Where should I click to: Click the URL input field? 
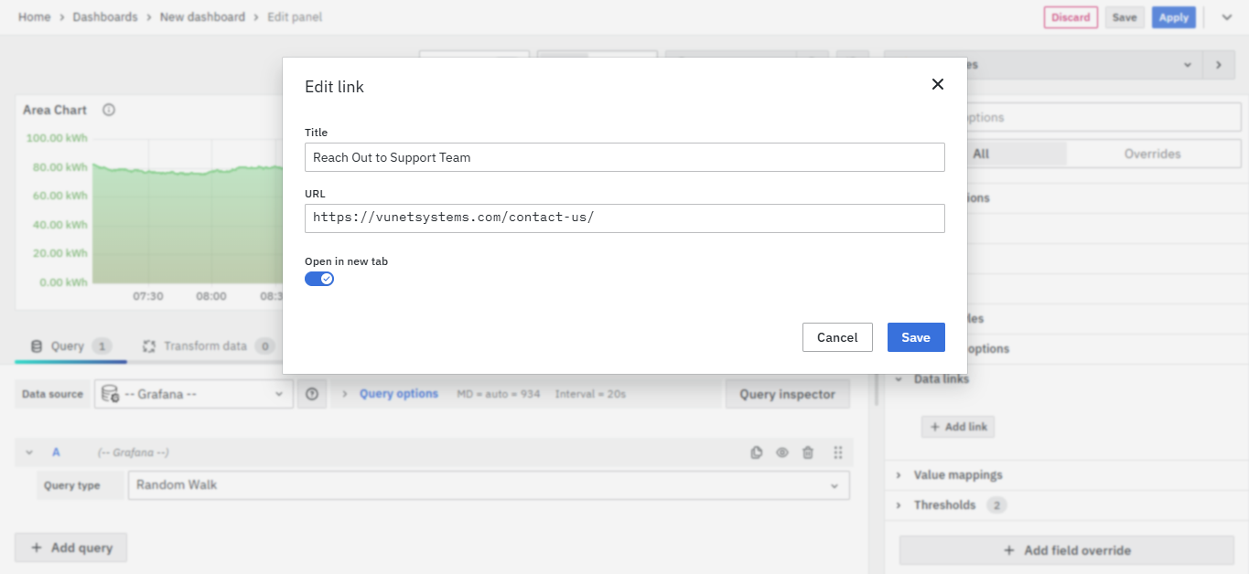(624, 218)
